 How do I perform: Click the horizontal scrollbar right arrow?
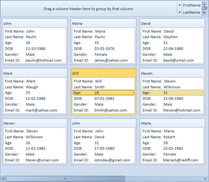(x=206, y=178)
